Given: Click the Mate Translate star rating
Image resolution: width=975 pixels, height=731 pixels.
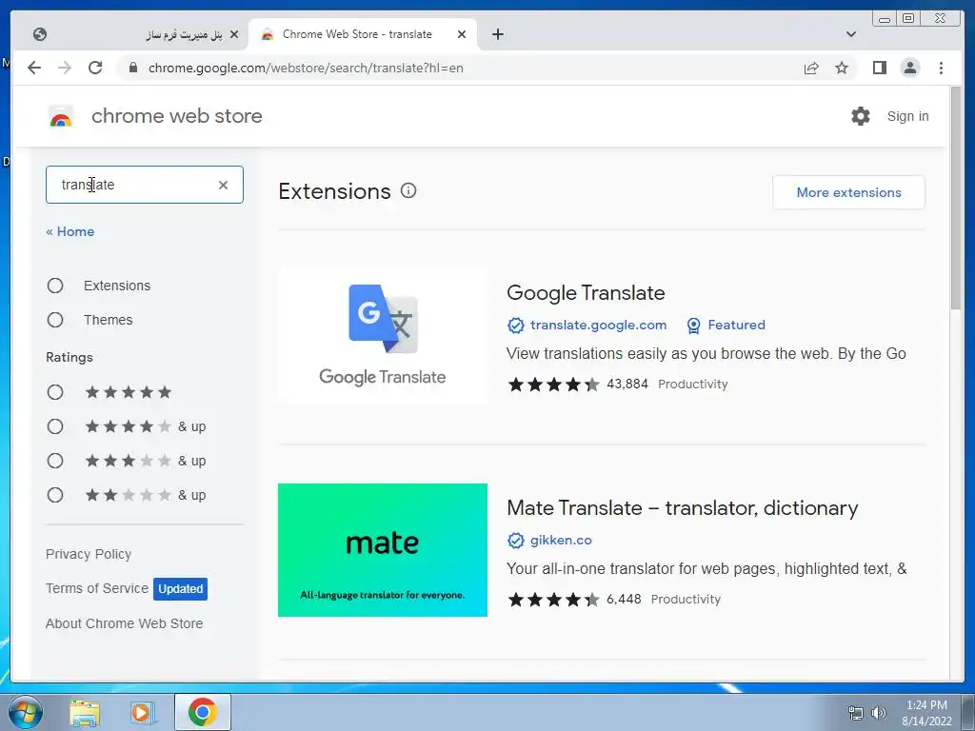Looking at the screenshot, I should (x=553, y=600).
